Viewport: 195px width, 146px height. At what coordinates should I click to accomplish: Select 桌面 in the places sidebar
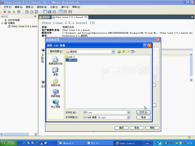(55, 72)
